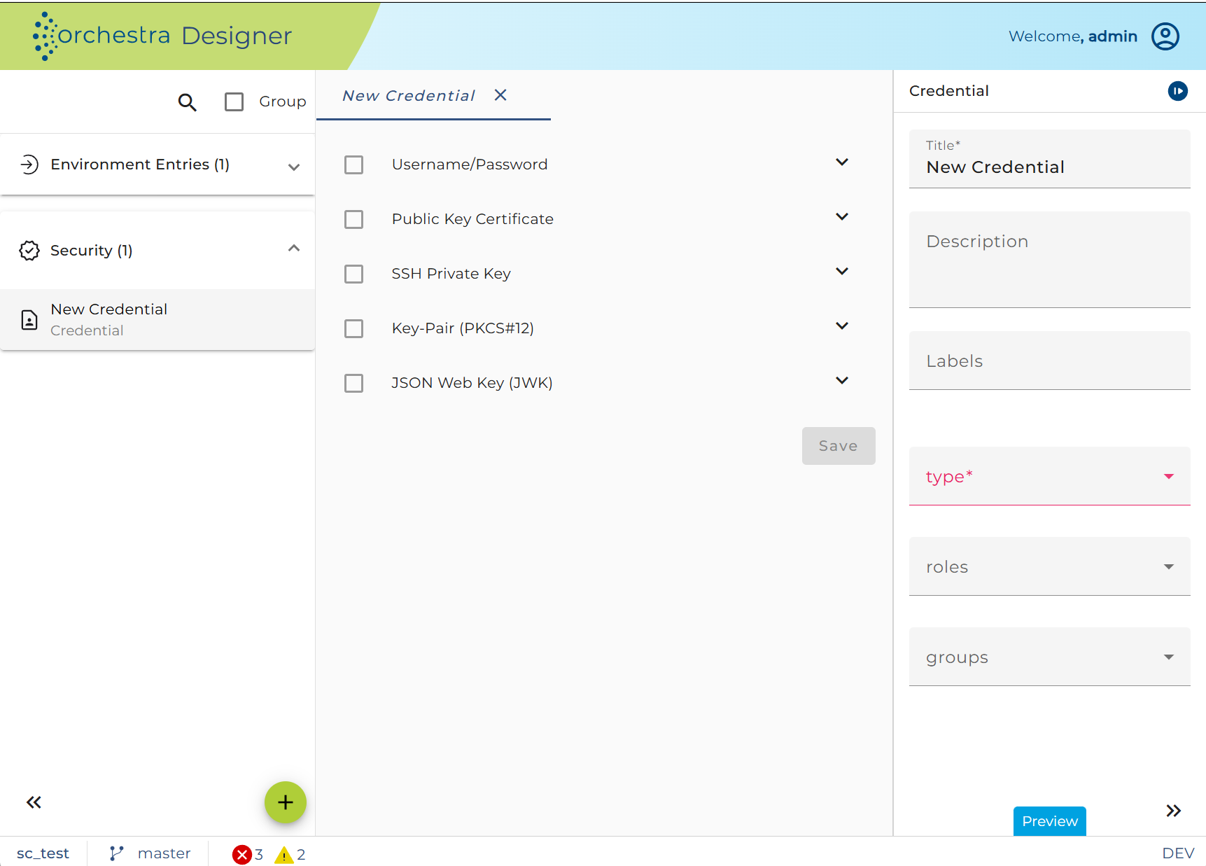
Task: Click the master git branch icon
Action: tap(116, 853)
